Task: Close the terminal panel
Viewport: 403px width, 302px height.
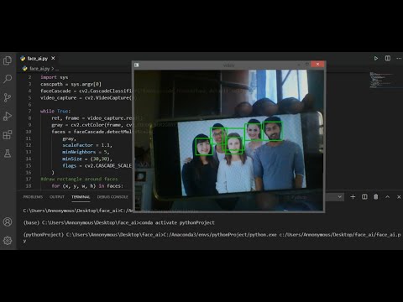Action: [x=399, y=197]
